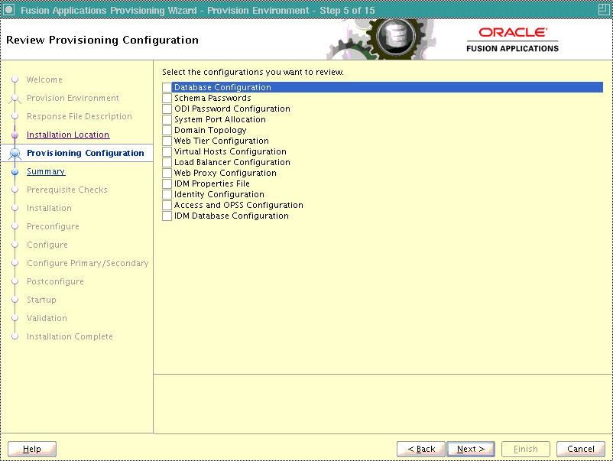Toggle Access and OPSS Configuration checkbox
Image resolution: width=613 pixels, height=461 pixels.
pyautogui.click(x=167, y=205)
